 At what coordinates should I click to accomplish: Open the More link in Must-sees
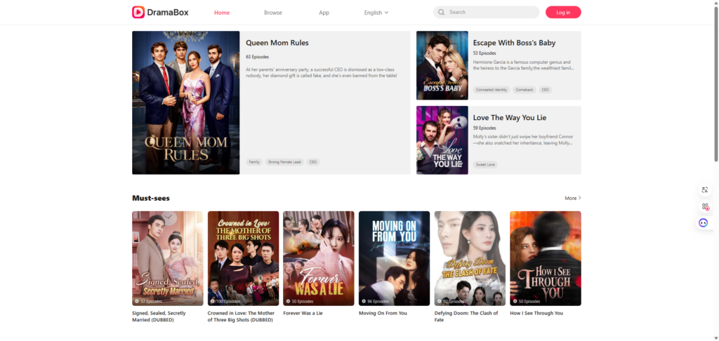[573, 198]
